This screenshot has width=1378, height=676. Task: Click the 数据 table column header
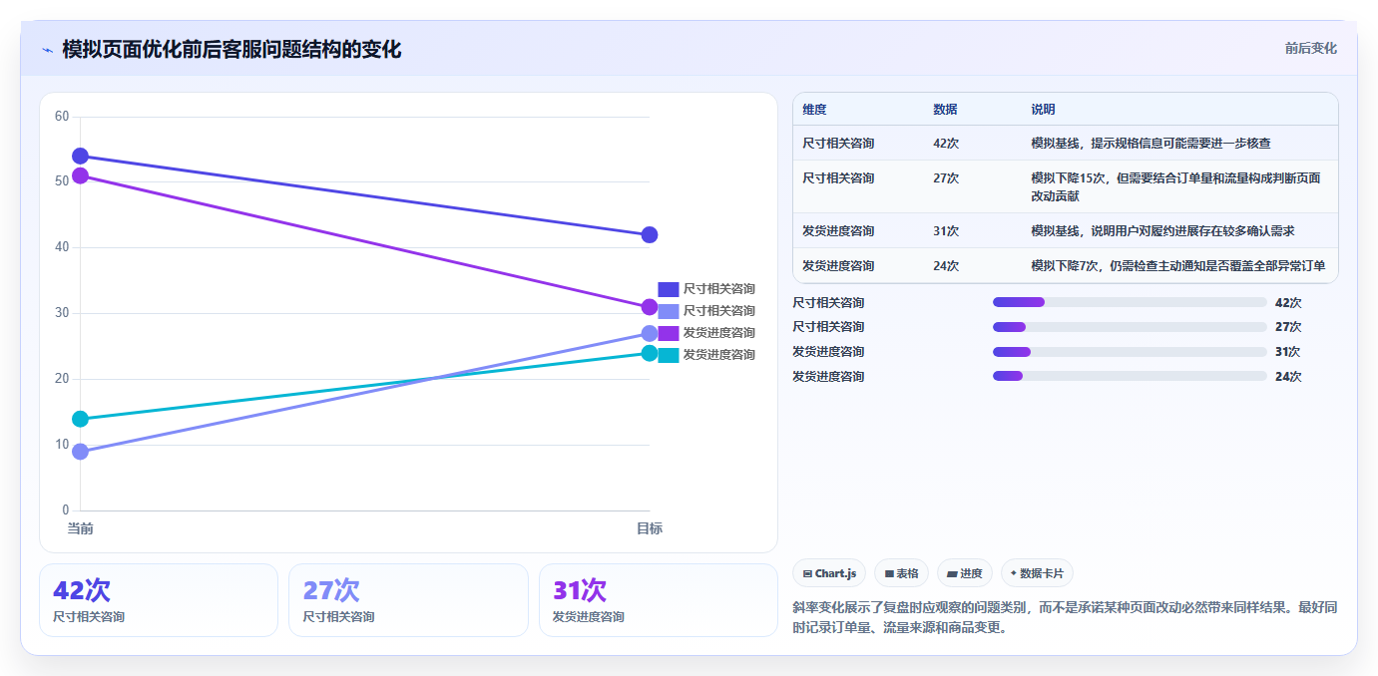coord(945,110)
